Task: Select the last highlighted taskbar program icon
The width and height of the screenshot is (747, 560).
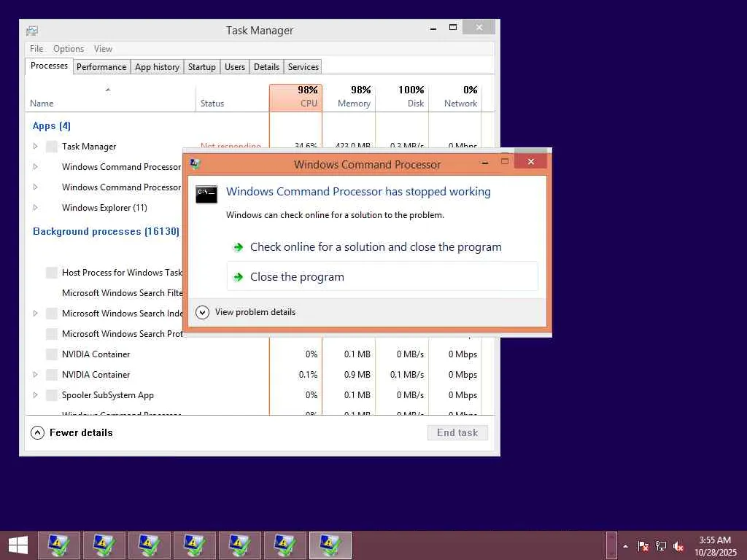Action: point(330,545)
